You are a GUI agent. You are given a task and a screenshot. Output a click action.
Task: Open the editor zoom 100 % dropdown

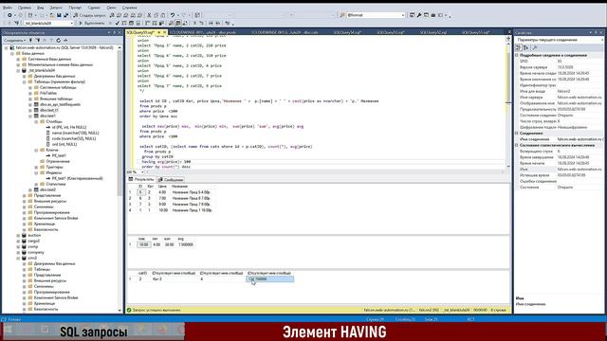tap(142, 172)
